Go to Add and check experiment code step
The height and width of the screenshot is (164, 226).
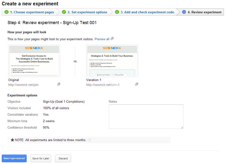tap(147, 12)
